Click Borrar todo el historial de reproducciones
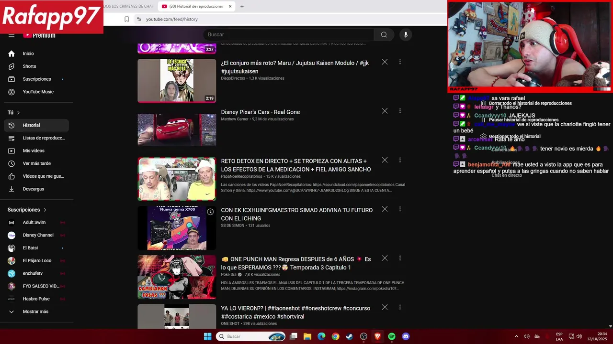Viewport: 613px width, 344px height. [x=526, y=103]
